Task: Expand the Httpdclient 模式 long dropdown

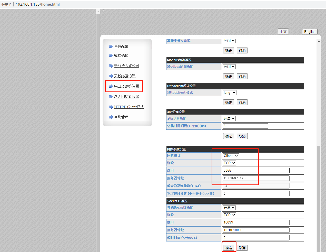Action: click(229, 92)
